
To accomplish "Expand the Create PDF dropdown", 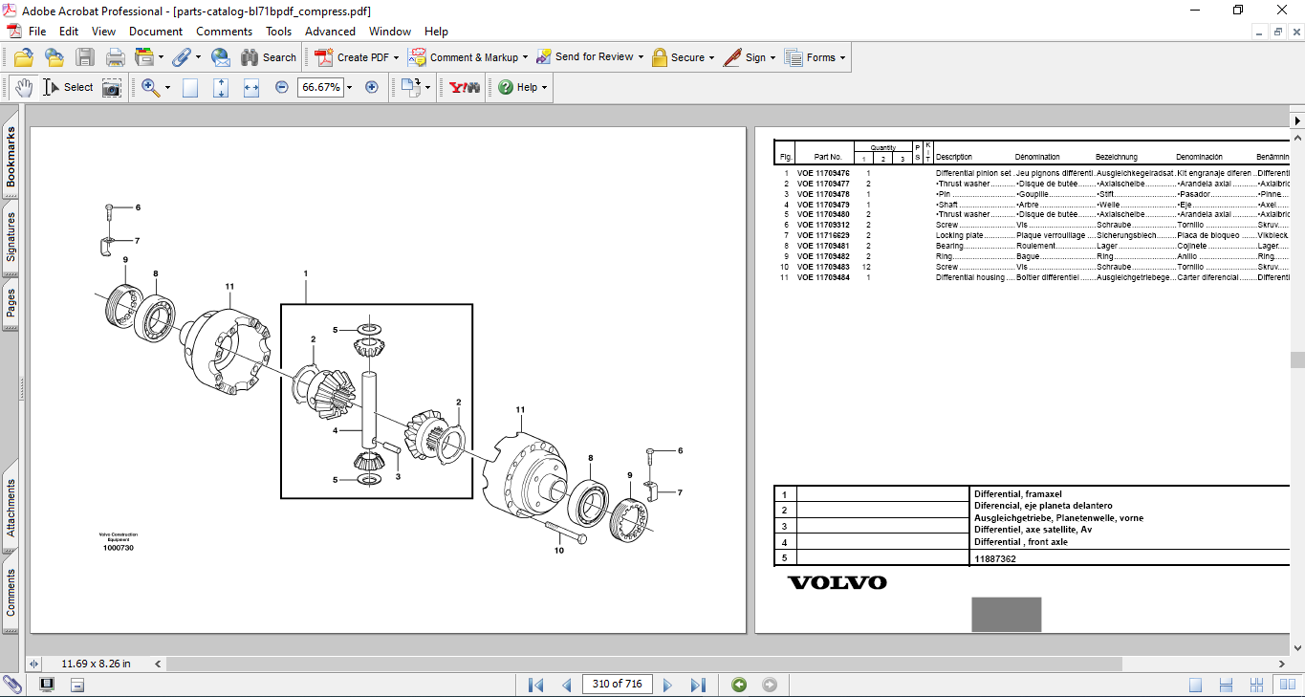I will pos(396,57).
